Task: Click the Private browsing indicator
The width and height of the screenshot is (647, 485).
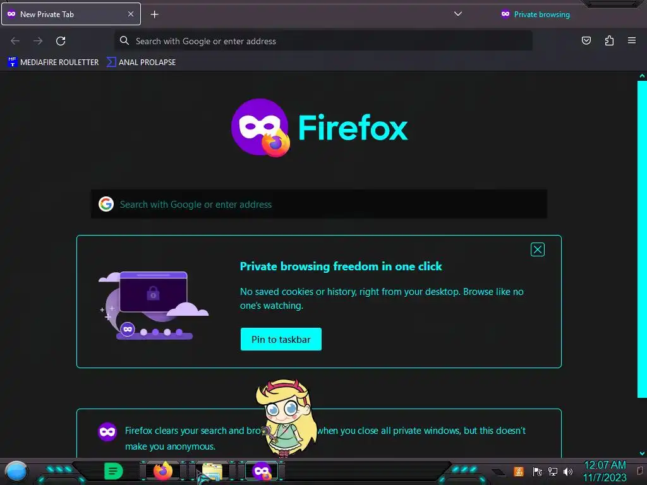Action: click(x=535, y=15)
